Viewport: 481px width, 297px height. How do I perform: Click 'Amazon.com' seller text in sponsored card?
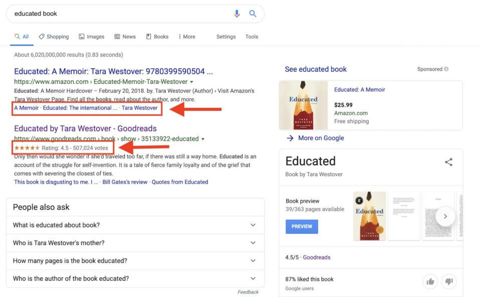351,113
